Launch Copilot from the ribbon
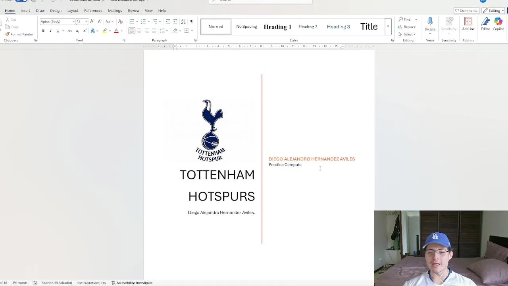The width and height of the screenshot is (508, 286). point(498,24)
